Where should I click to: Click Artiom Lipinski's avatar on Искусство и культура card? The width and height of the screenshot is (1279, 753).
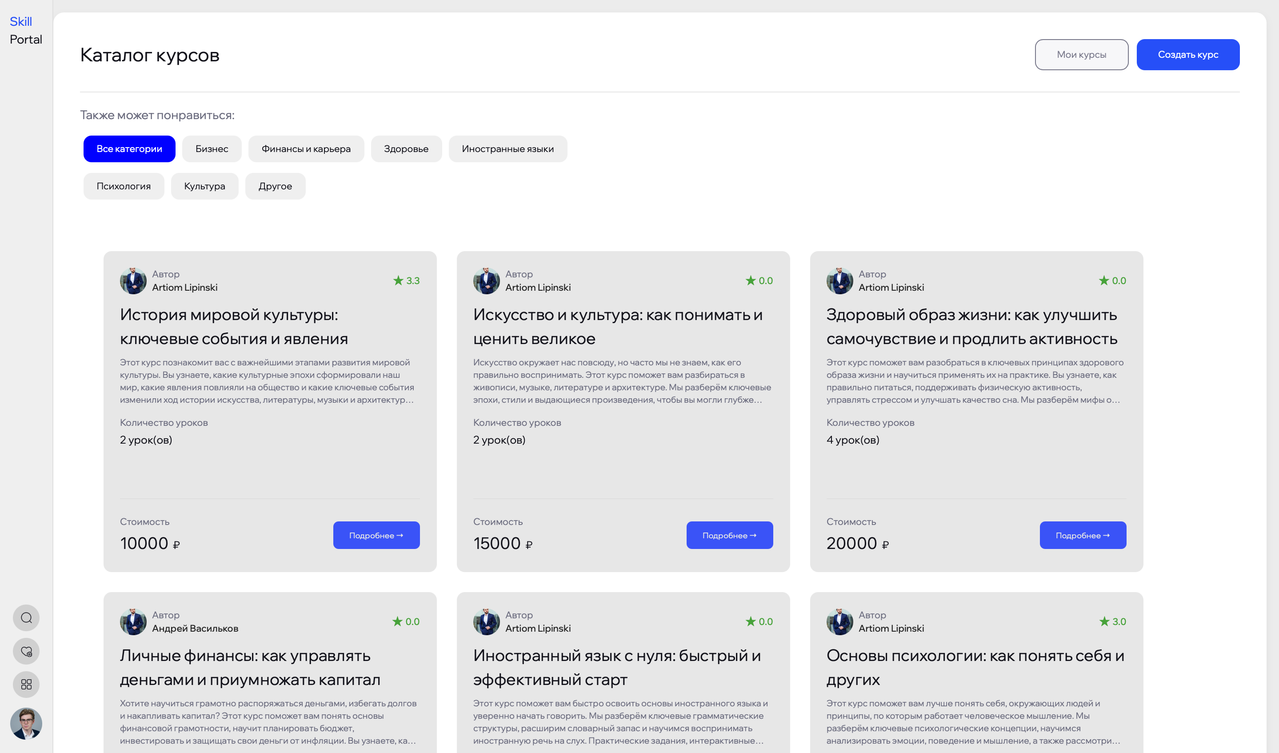coord(487,280)
